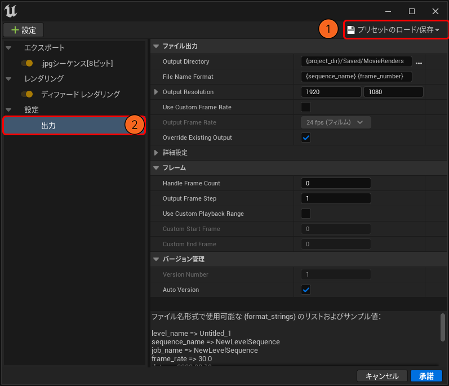Collapse the フレーム section
449x386 pixels.
pos(156,168)
